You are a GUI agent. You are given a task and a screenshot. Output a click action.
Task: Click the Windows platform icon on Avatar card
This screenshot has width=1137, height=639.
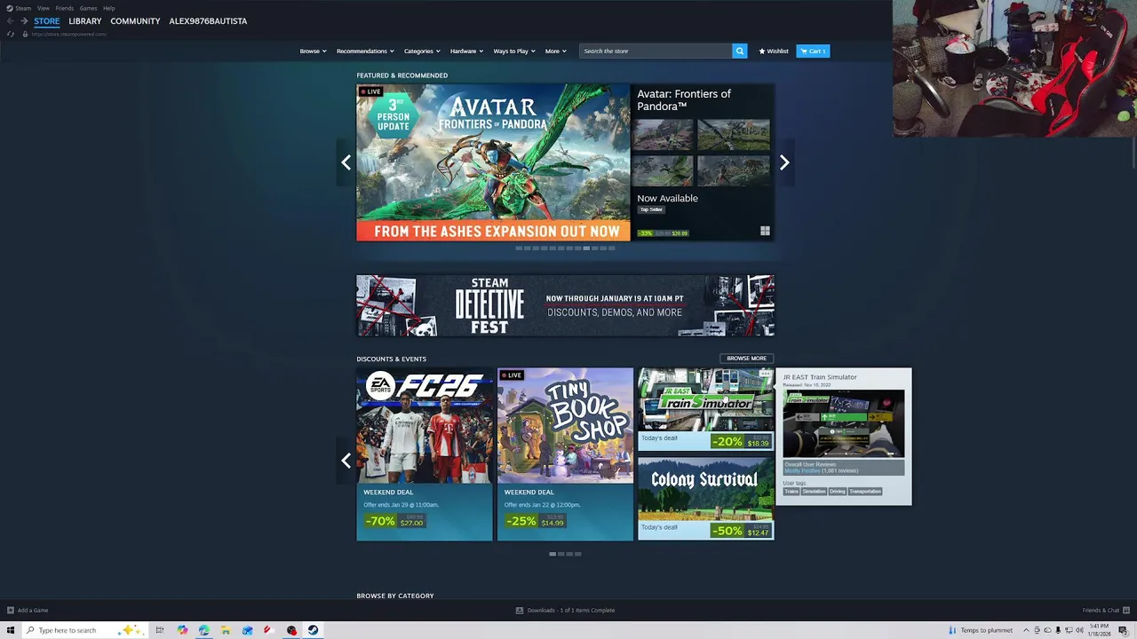pyautogui.click(x=765, y=232)
